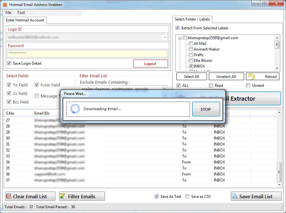Click the Clear Email List button label
The width and height of the screenshot is (286, 213).
tap(30, 196)
